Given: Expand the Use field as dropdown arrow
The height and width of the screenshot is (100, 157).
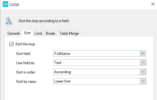Looking at the screenshot, I should 143,63.
